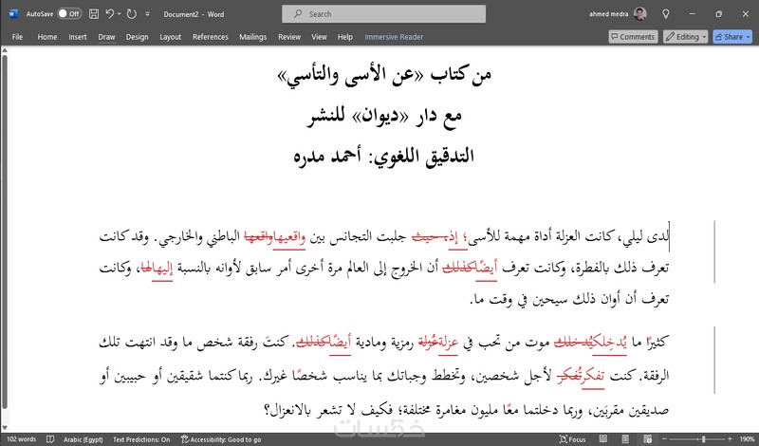Click the proofing book icon in status bar
Viewport: 759px width, 446px height.
[x=50, y=439]
